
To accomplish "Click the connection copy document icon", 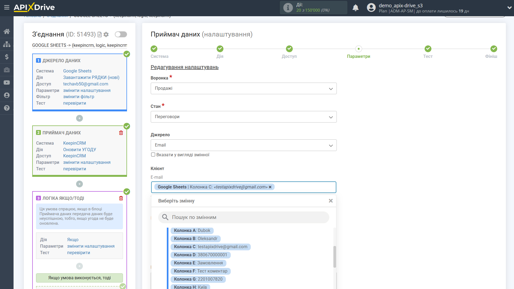I will 100,34.
